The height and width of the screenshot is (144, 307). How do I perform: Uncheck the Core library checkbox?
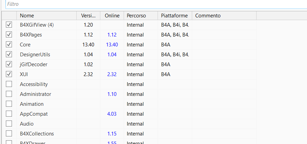[9, 44]
